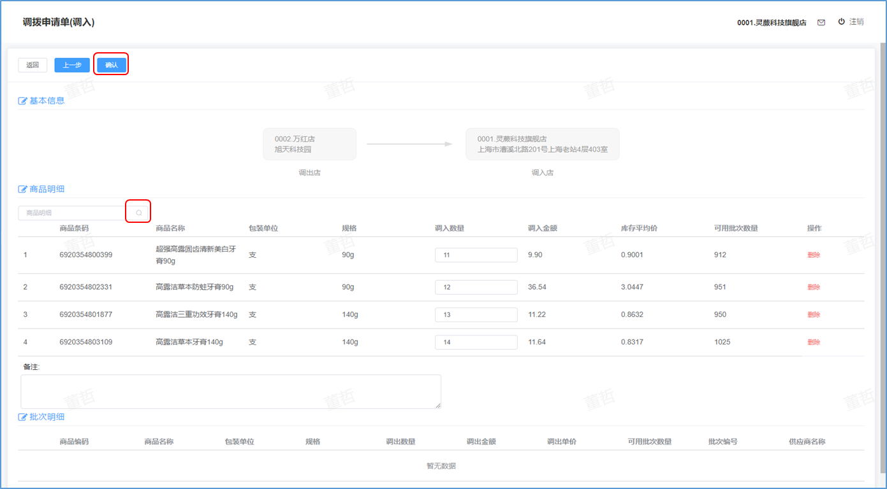Focus the 商品明细 search input field
The width and height of the screenshot is (887, 489).
tap(72, 213)
